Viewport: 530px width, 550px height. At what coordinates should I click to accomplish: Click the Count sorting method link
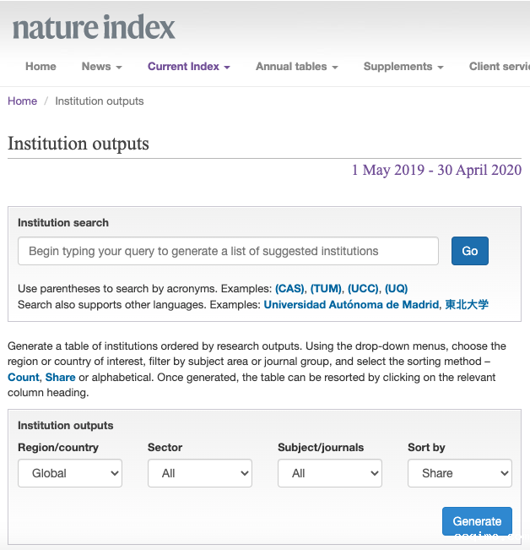tap(24, 378)
